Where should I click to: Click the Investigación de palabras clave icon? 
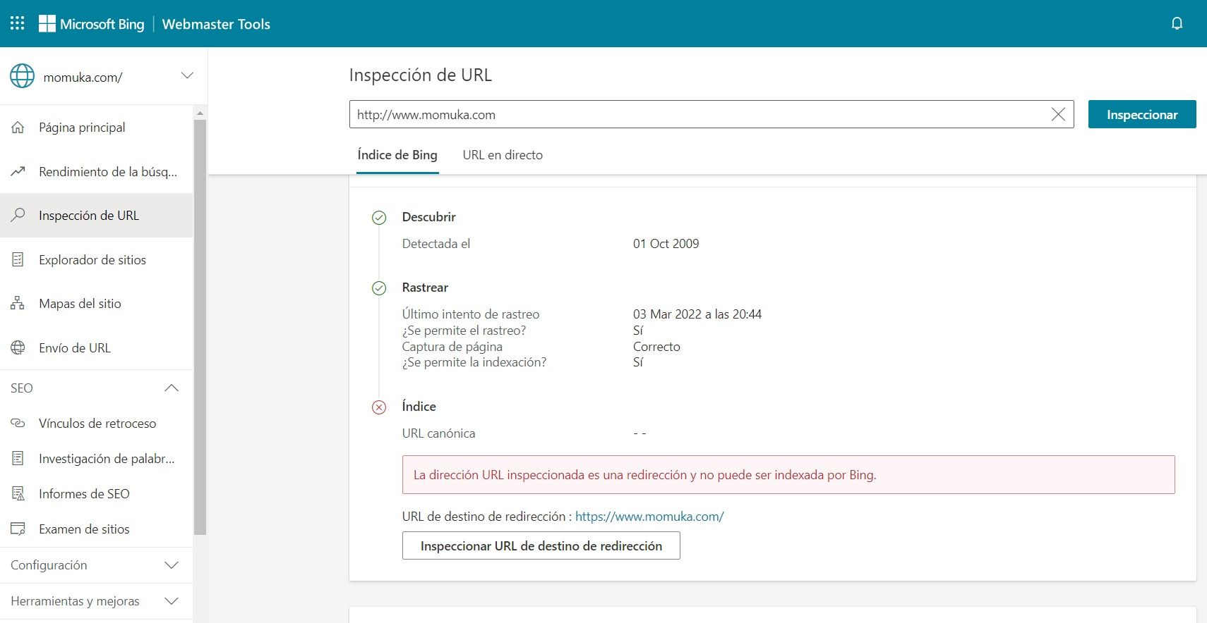(x=18, y=458)
